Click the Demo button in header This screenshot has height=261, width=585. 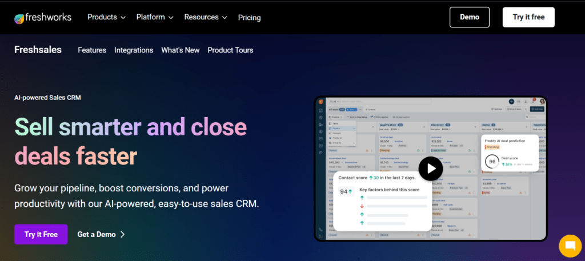470,17
